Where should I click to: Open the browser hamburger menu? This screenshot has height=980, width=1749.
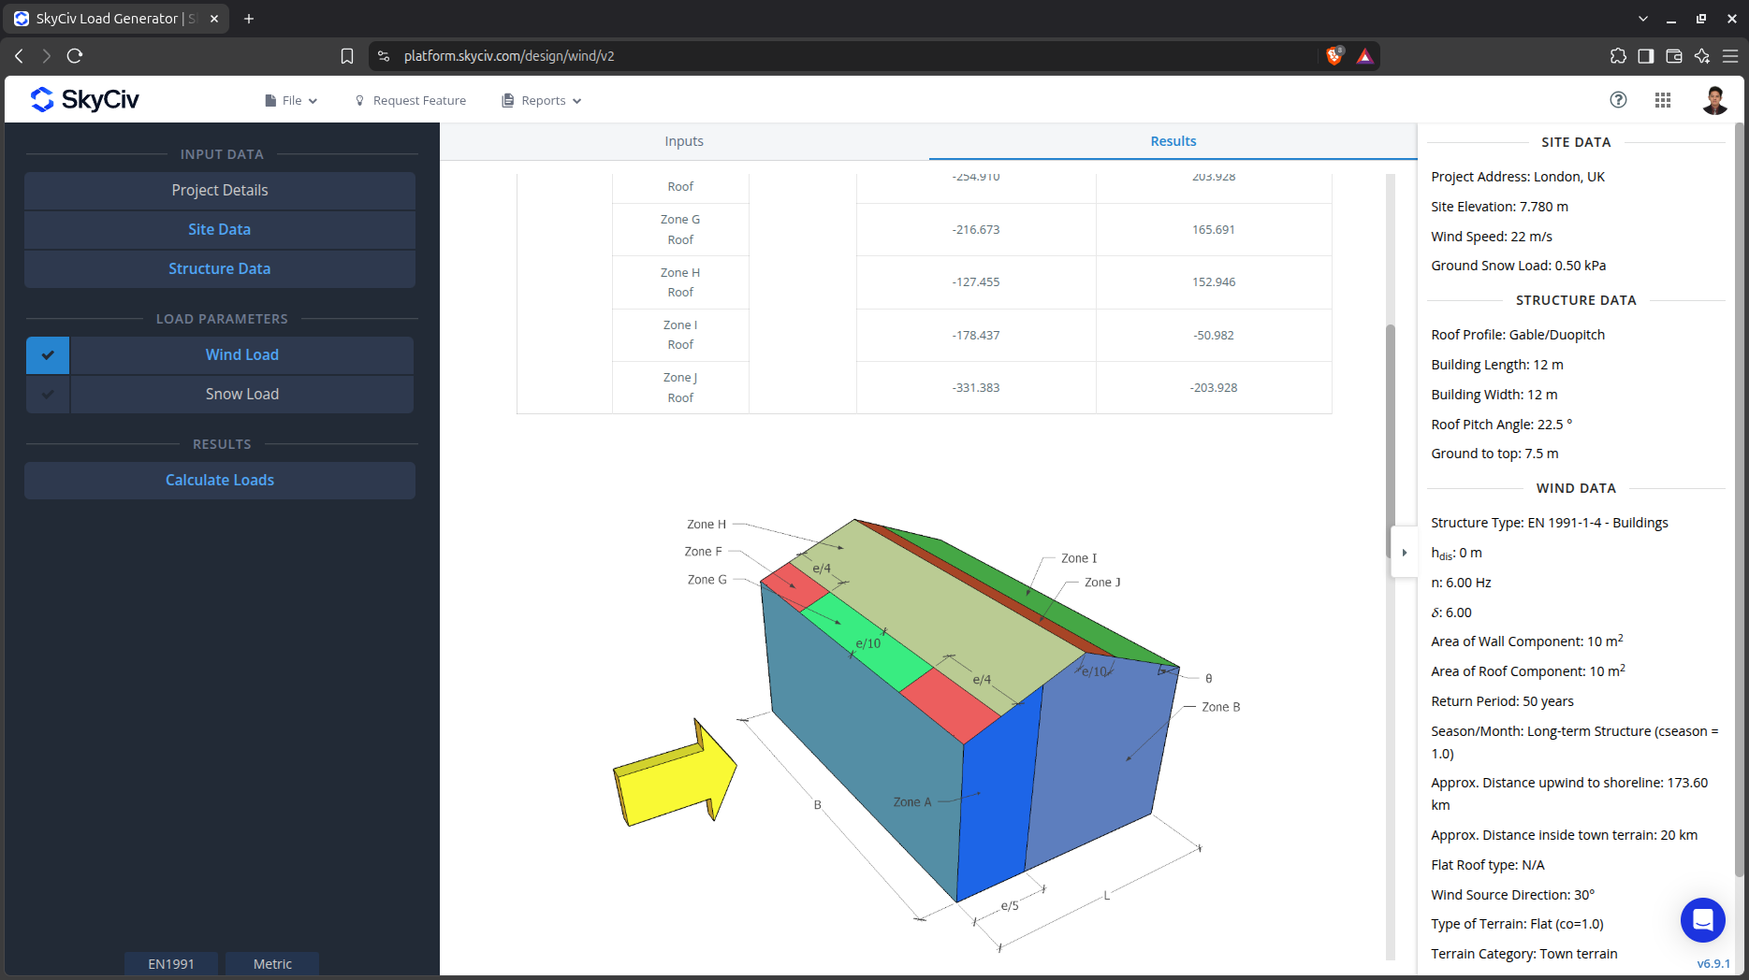[1730, 56]
